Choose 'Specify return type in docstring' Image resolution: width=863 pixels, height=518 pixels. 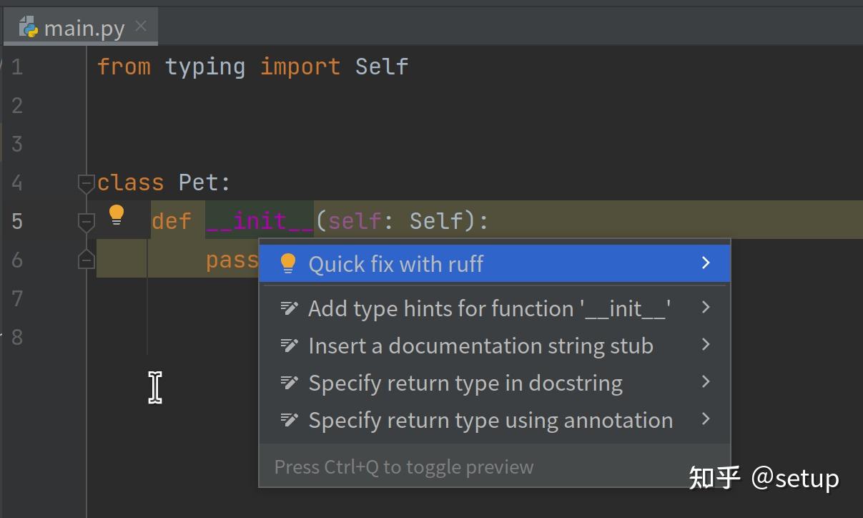pos(465,382)
